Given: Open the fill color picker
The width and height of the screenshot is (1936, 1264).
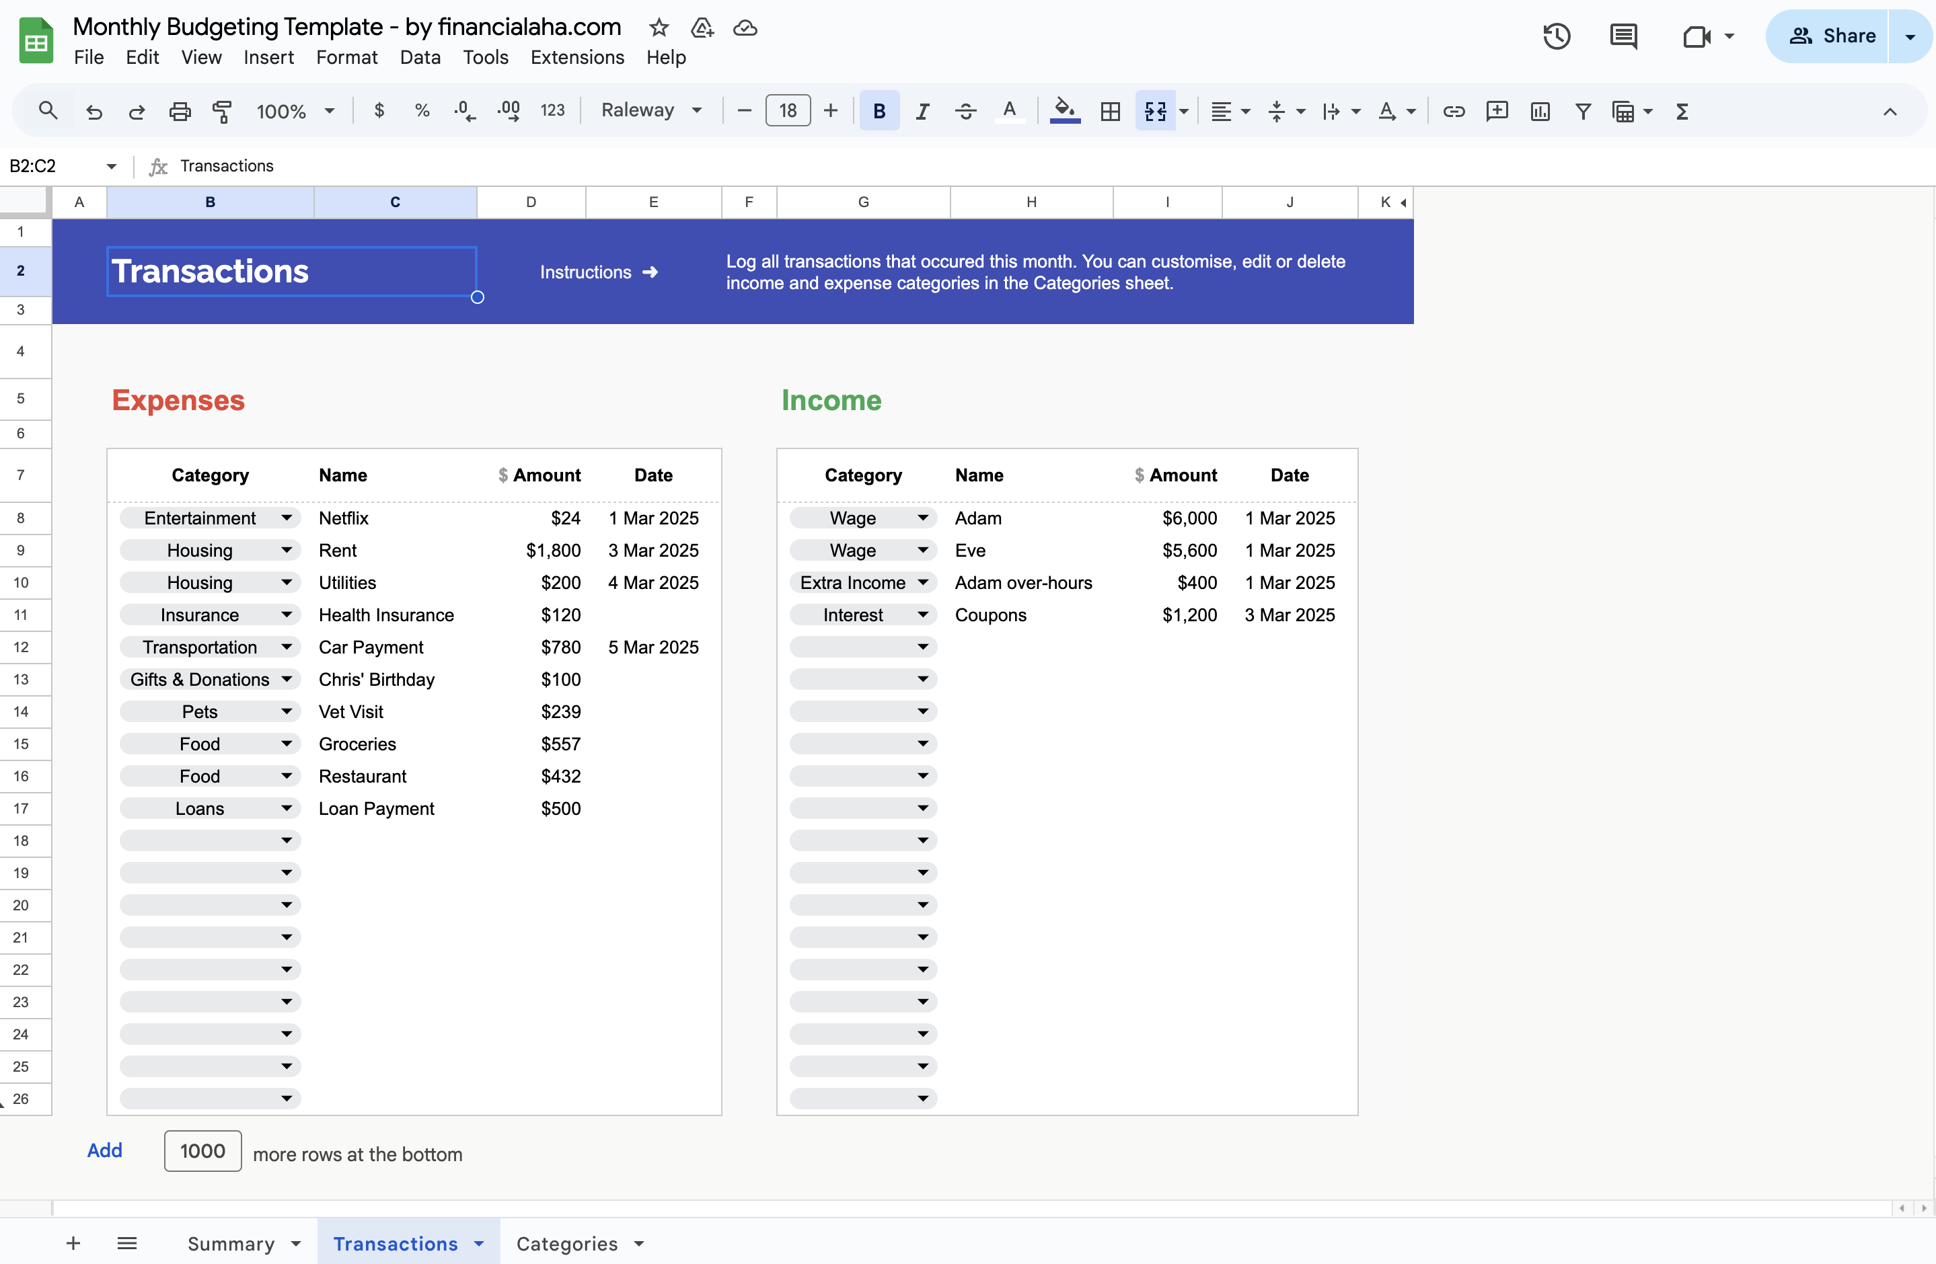Looking at the screenshot, I should point(1065,110).
